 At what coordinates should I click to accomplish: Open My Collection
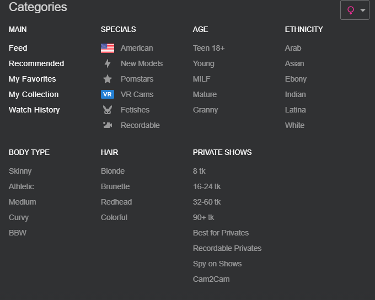point(34,94)
